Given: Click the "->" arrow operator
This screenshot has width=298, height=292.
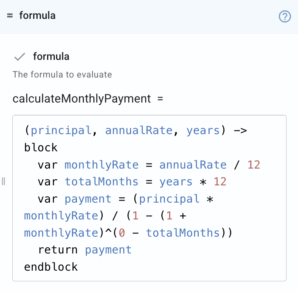Looking at the screenshot, I should 240,130.
